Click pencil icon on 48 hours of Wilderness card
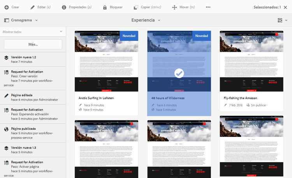The image size is (292, 178). point(153,105)
